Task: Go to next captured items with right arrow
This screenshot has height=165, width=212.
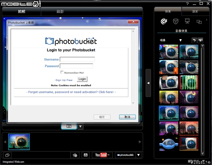Action: (x=140, y=142)
